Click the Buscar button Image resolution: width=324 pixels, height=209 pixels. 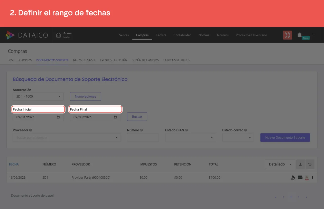coord(137,117)
